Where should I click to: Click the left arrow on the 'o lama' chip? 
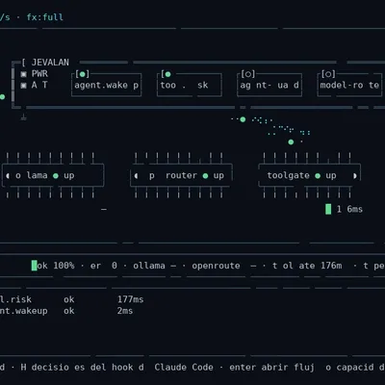(8, 176)
